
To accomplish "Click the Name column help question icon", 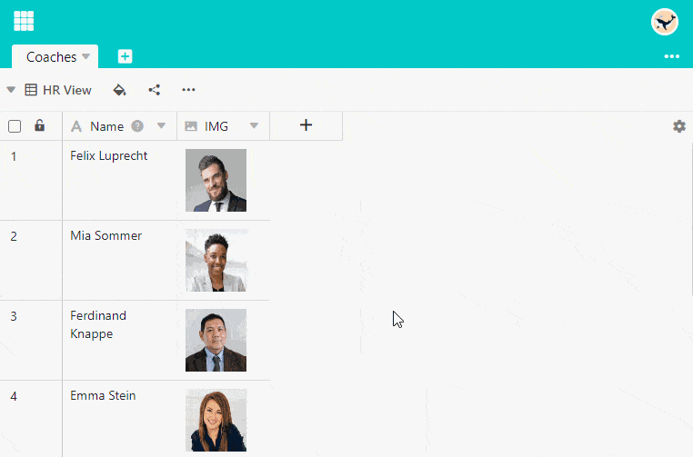I will [x=137, y=126].
